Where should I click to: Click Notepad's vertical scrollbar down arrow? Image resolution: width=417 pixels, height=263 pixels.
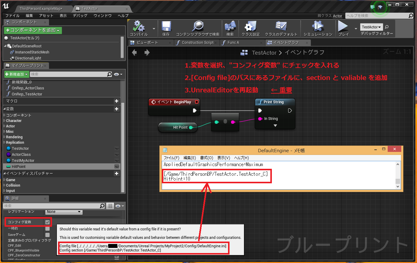click(398, 187)
